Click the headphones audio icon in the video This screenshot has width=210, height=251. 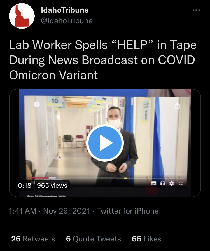(x=163, y=183)
